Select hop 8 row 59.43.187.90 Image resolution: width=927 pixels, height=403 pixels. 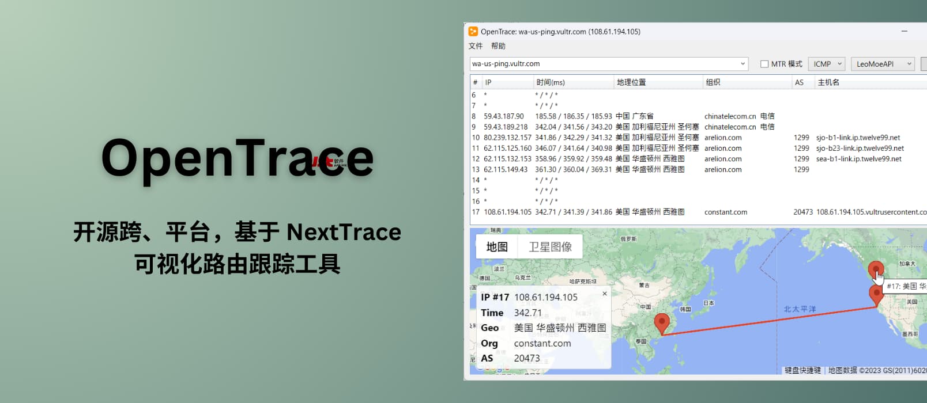(576, 116)
